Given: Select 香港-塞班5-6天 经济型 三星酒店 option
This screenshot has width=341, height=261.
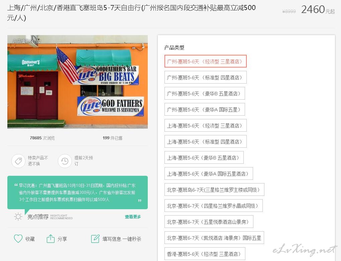Looking at the screenshot, I should click(x=205, y=254).
